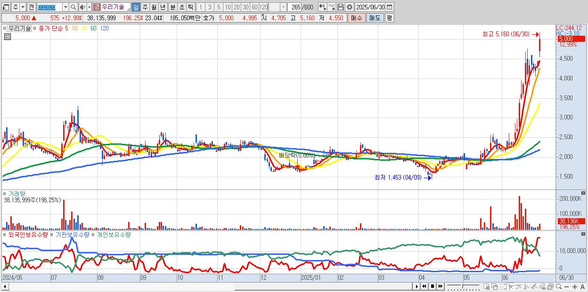Click the overlapping windows icon
The image size is (588, 292).
(494, 286)
